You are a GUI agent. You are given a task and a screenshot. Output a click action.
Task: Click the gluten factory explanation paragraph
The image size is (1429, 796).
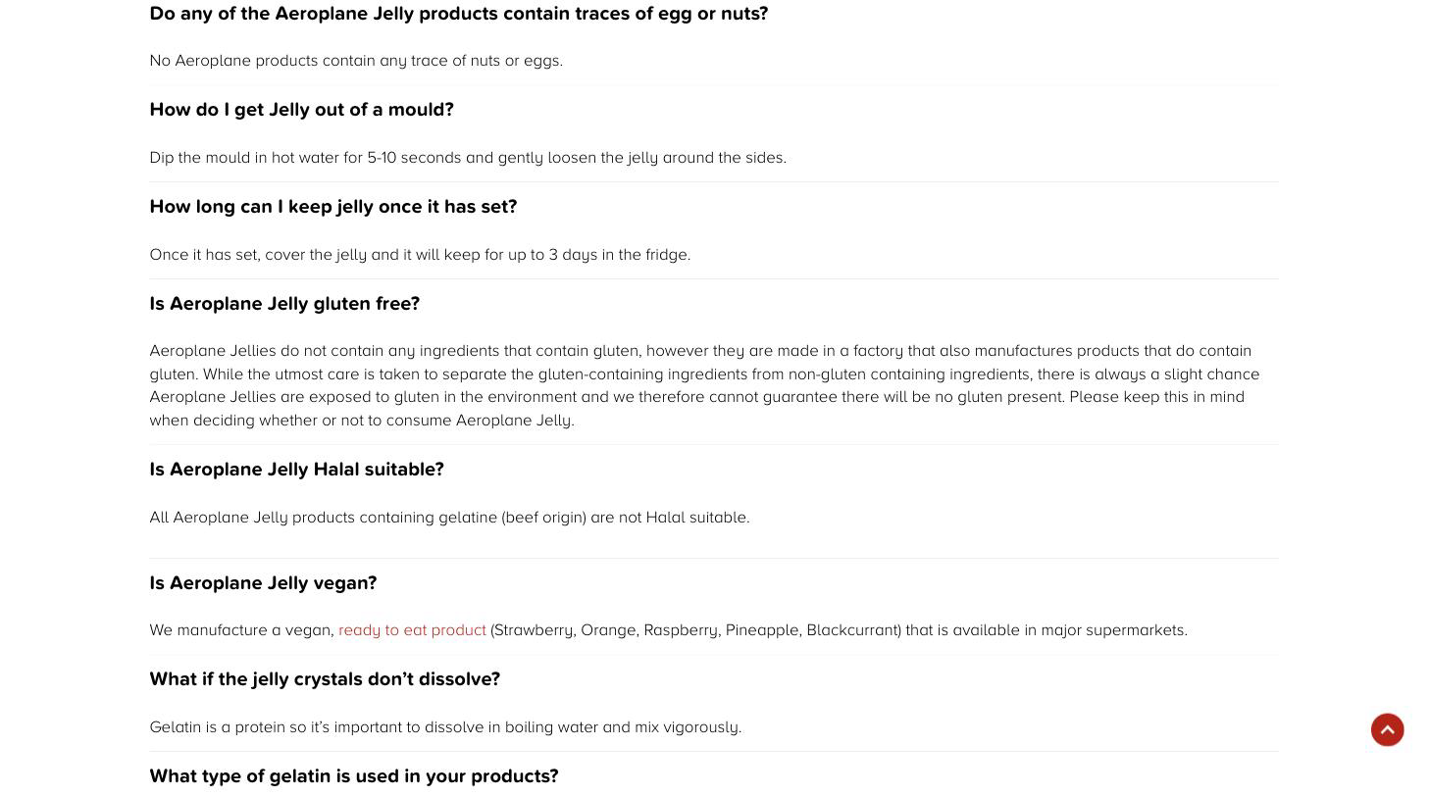704,385
